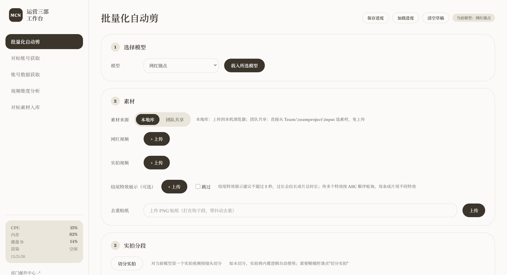Click the 切分实拍 button
The image size is (507, 275).
tap(127, 264)
